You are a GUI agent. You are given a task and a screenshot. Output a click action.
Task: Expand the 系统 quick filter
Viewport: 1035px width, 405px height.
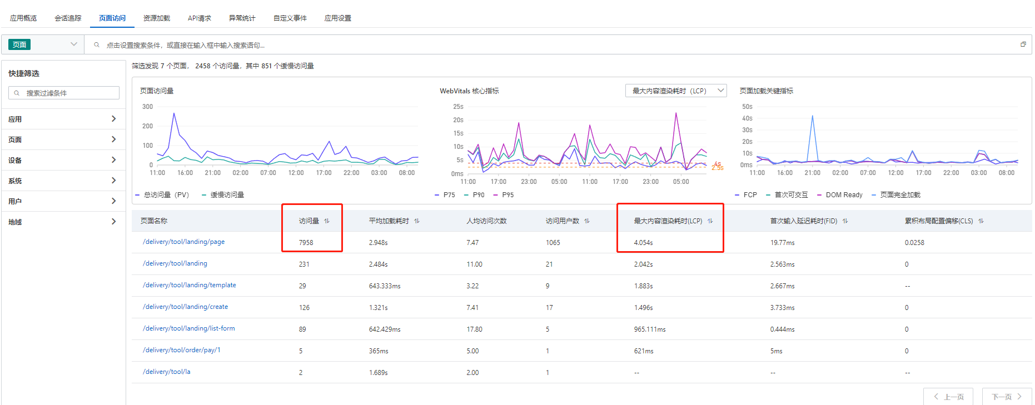tap(62, 181)
